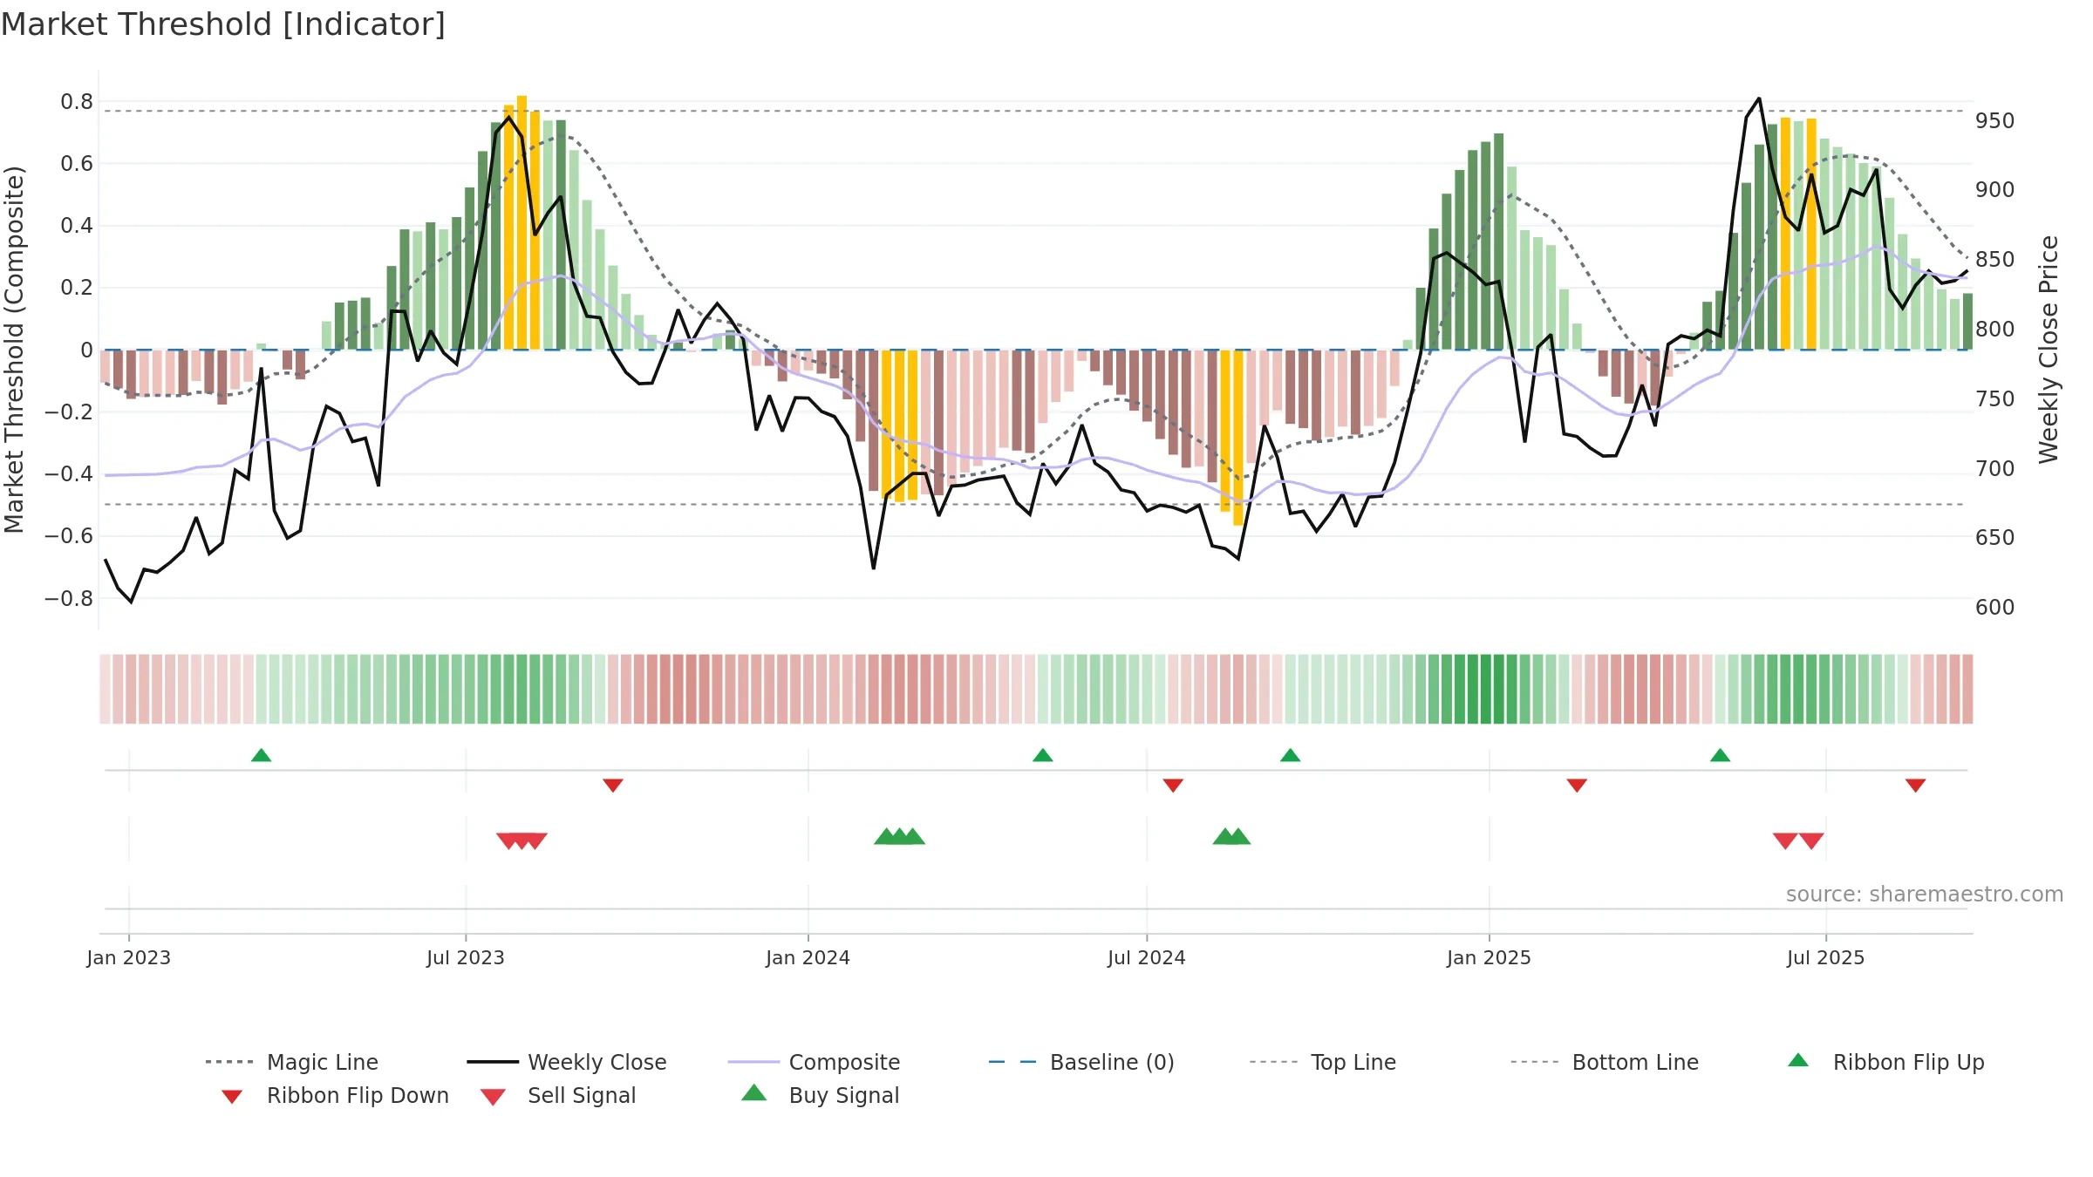Toggle Ribbon Flip Down legend entry
Screen dimensions: 2093x1177
[x=336, y=1096]
